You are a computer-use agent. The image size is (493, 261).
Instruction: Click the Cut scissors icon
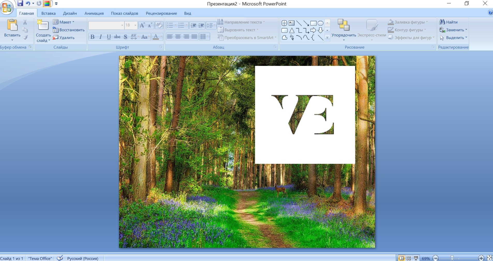point(25,22)
